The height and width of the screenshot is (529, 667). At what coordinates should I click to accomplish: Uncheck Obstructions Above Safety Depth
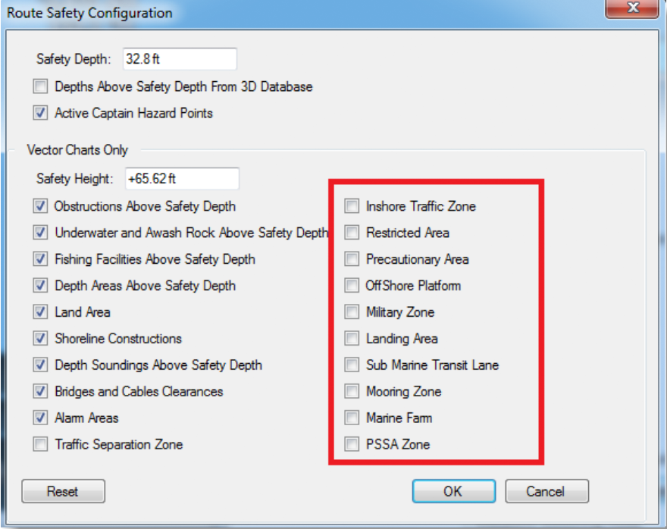pos(40,206)
